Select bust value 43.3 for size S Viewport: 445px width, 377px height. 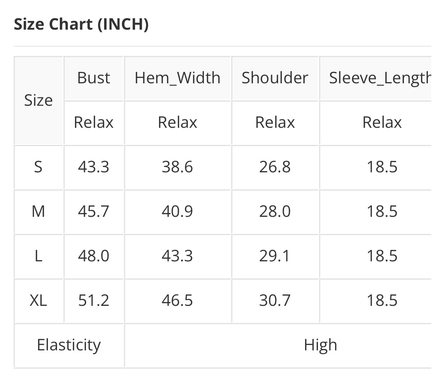point(94,167)
